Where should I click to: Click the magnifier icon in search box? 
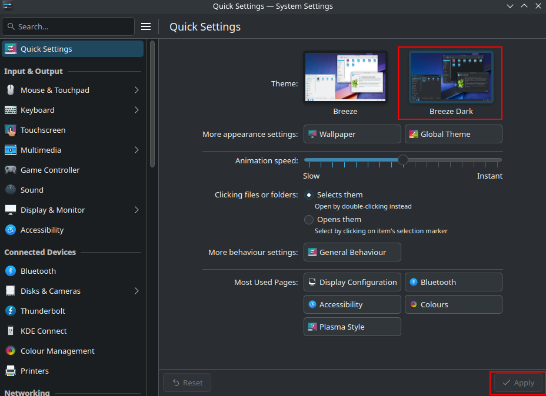tap(11, 26)
